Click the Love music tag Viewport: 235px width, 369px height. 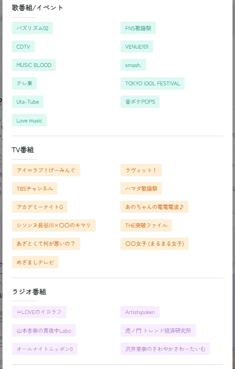click(29, 120)
